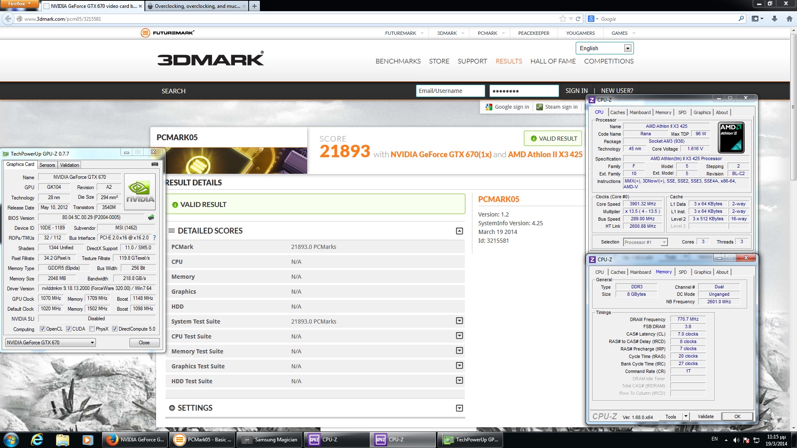Take GPU-Z screenshot with camera icon
The width and height of the screenshot is (797, 448).
tap(154, 164)
